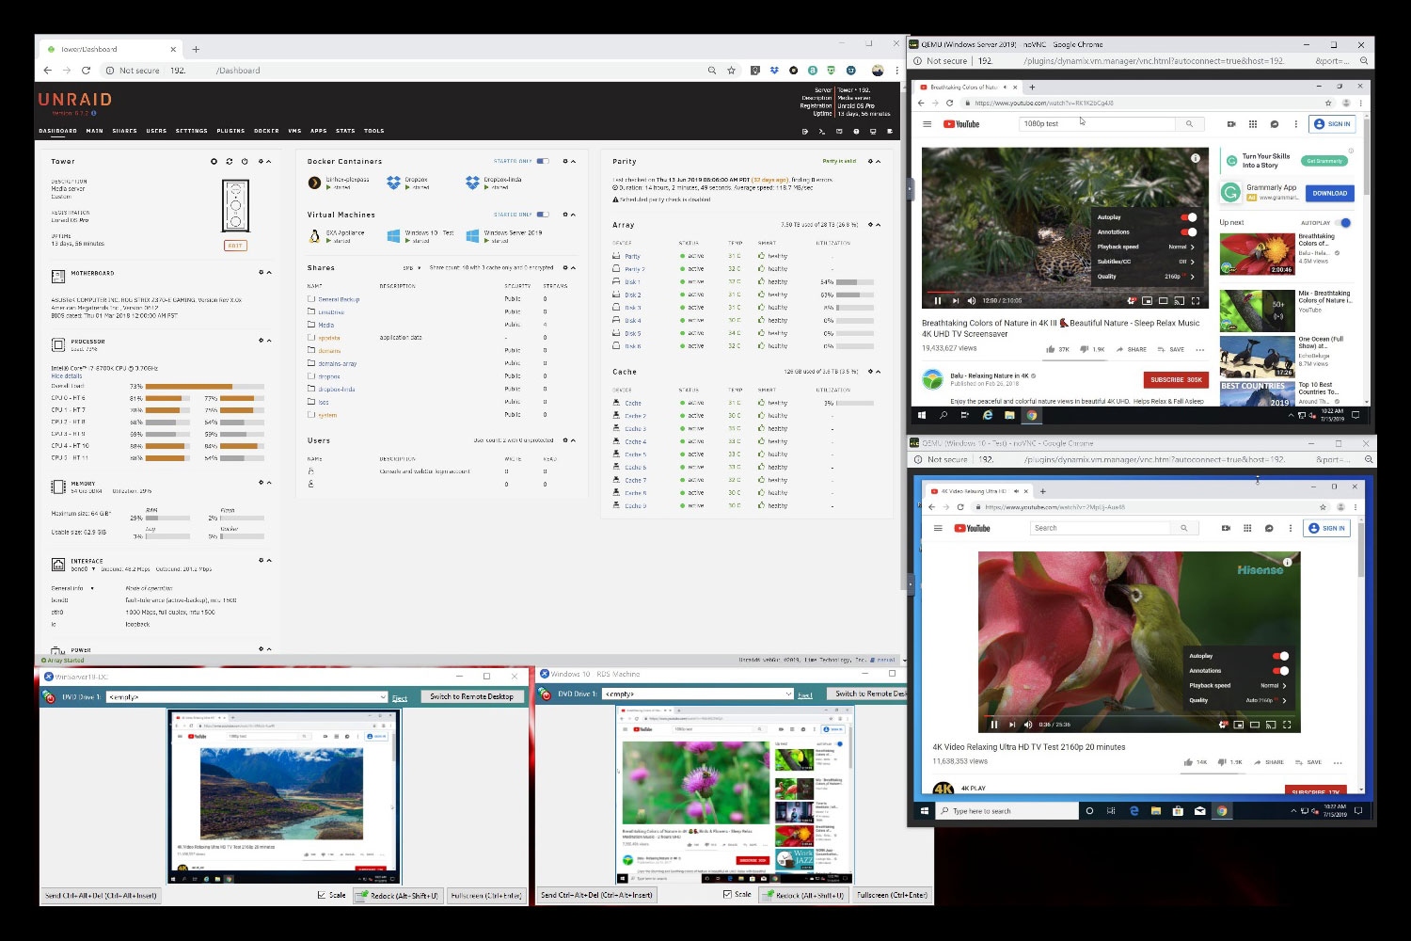Click the YouTube search magnifier in top window
Screen dimensions: 1411x941
click(1189, 124)
